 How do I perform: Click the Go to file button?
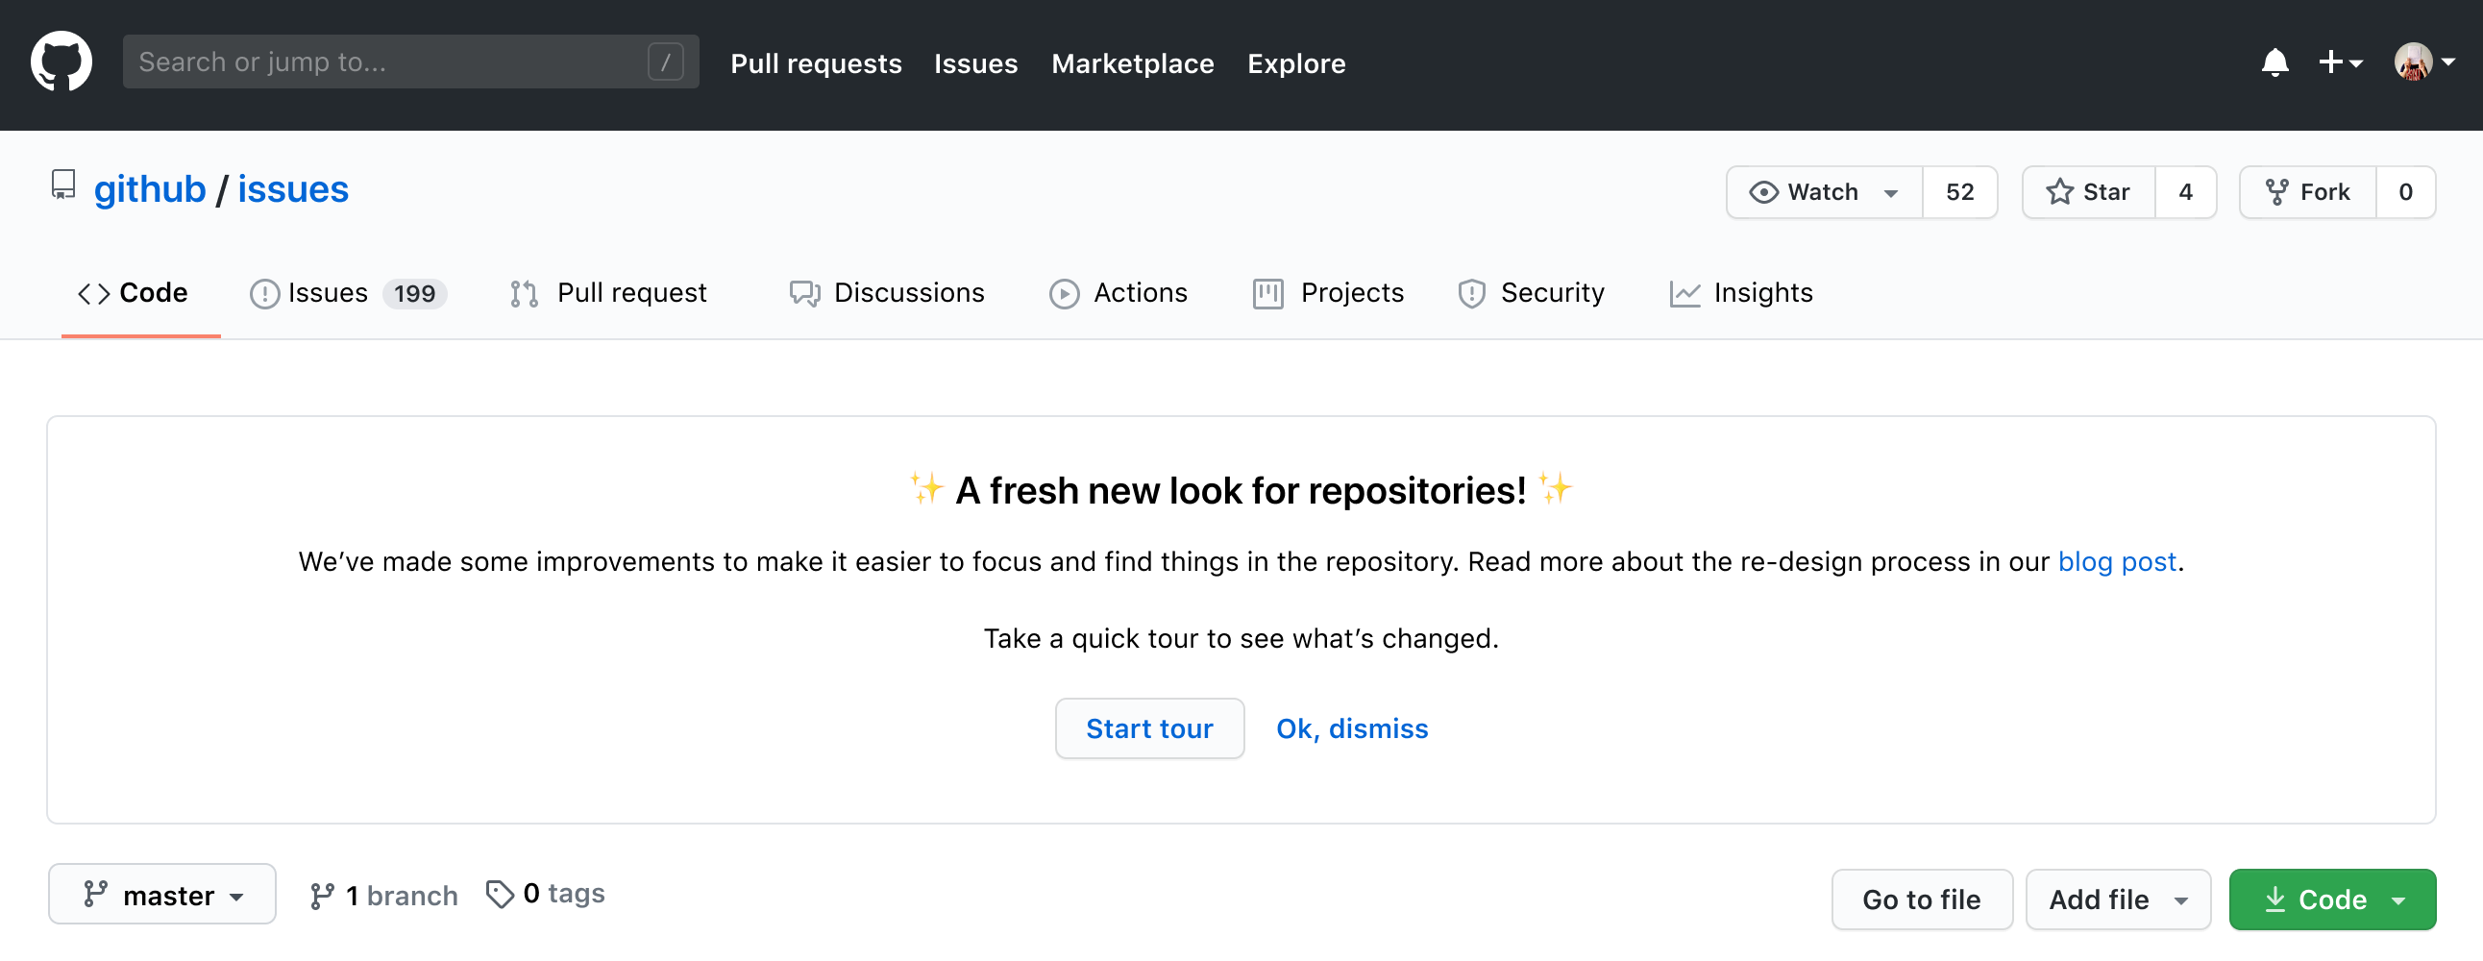tap(1921, 899)
